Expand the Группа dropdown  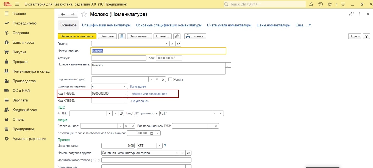click(166, 44)
